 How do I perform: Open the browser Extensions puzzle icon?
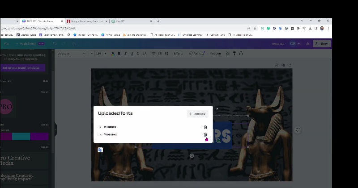298,28
